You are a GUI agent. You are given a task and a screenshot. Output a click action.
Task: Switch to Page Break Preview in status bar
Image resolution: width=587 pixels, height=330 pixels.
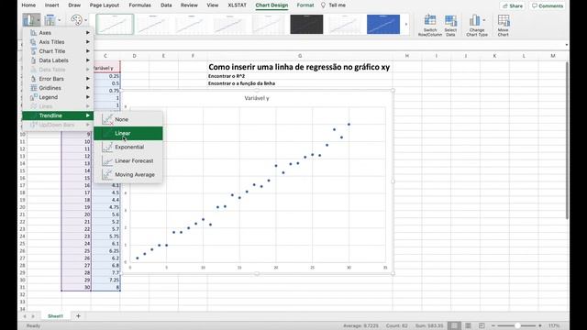(482, 325)
